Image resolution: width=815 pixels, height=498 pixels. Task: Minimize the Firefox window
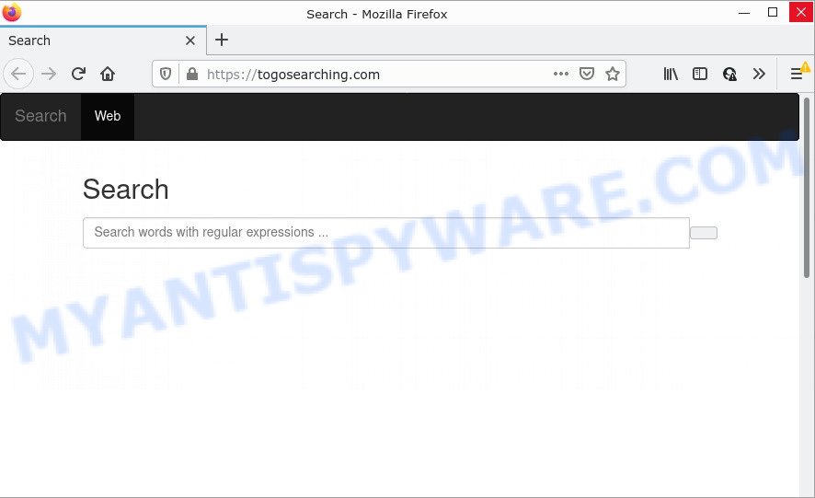coord(744,13)
